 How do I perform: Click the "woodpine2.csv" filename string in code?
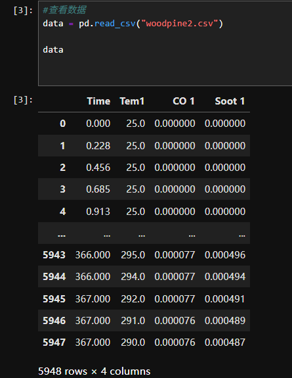179,24
